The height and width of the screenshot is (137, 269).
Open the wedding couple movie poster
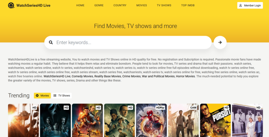pyautogui.click(x=247, y=121)
